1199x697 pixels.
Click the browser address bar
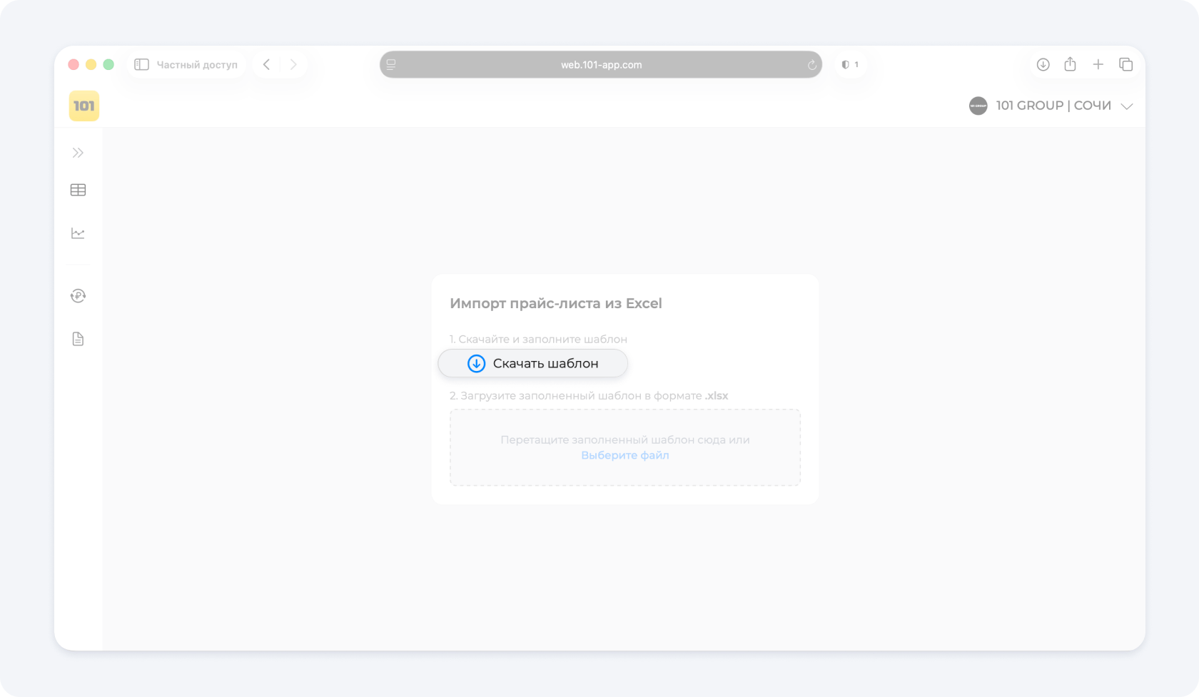(x=600, y=65)
